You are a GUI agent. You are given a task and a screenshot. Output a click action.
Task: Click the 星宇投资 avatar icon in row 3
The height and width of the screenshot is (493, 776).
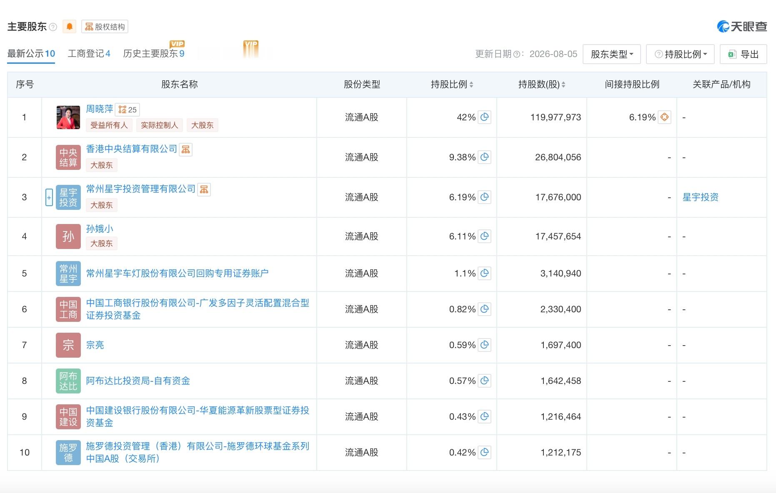point(68,197)
